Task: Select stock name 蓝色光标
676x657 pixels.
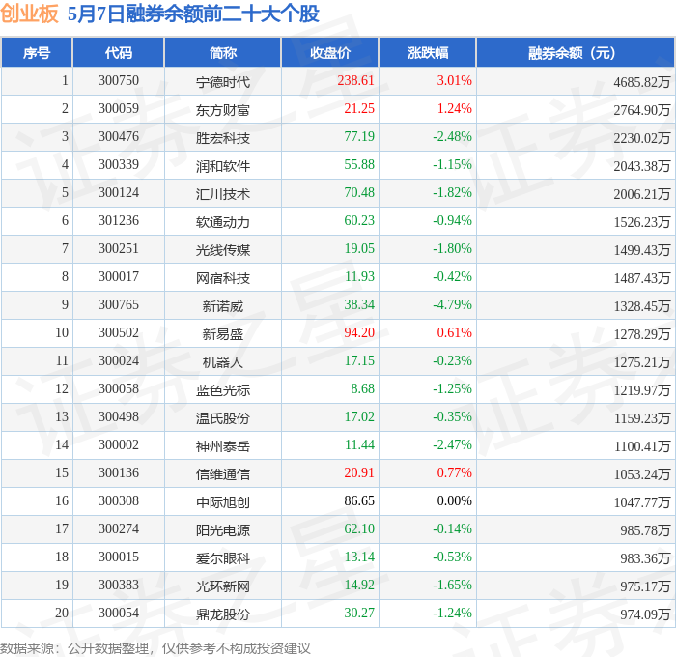Action: [223, 390]
